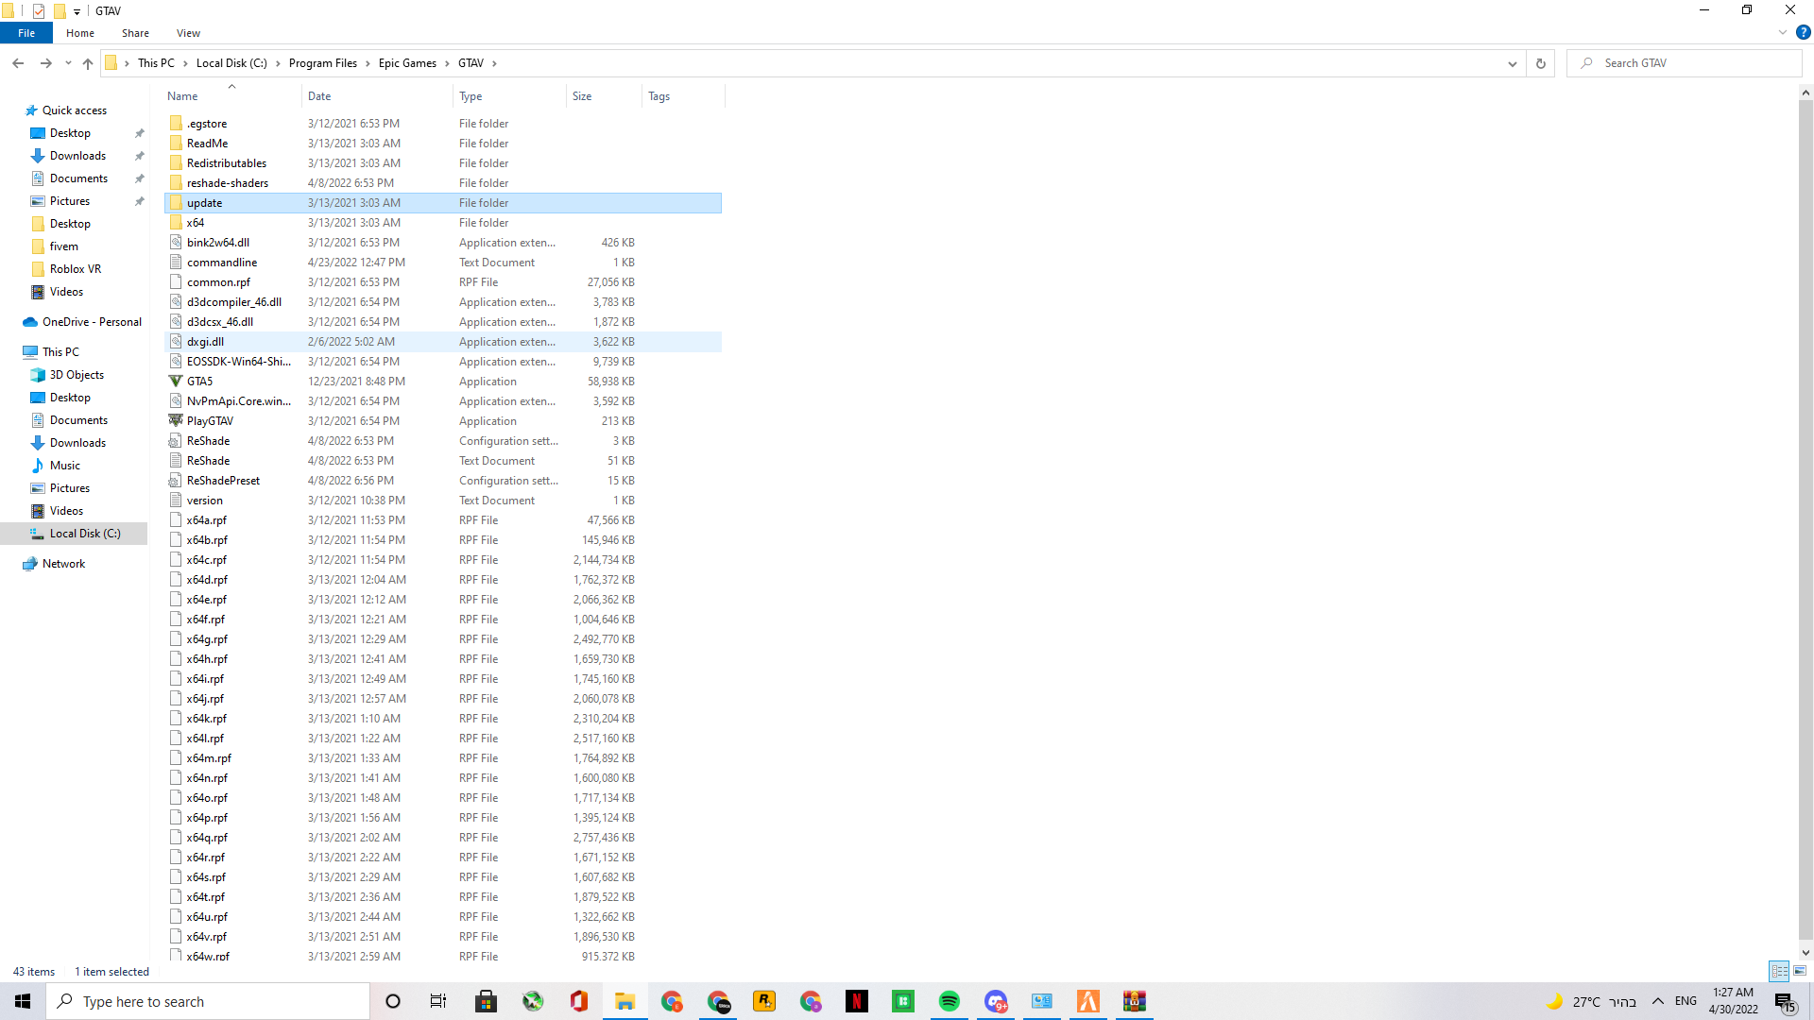Open the recent locations dropdown arrow
1814x1020 pixels.
(68, 63)
